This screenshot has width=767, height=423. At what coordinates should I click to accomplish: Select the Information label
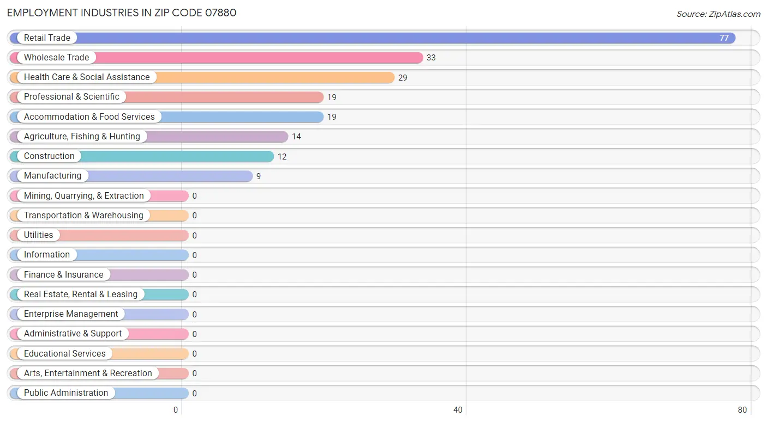[47, 255]
